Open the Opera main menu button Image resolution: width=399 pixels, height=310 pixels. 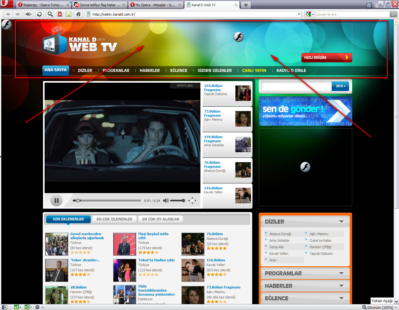click(7, 4)
